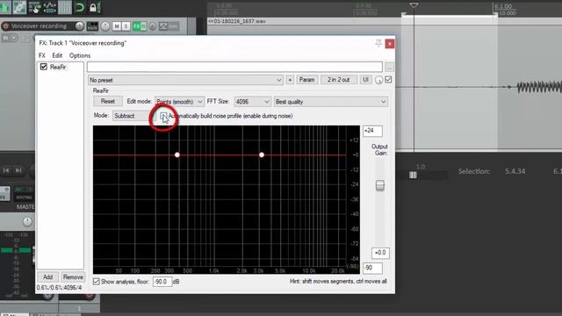Open FFT Size 4096 dropdown
This screenshot has width=562, height=316.
coord(252,102)
